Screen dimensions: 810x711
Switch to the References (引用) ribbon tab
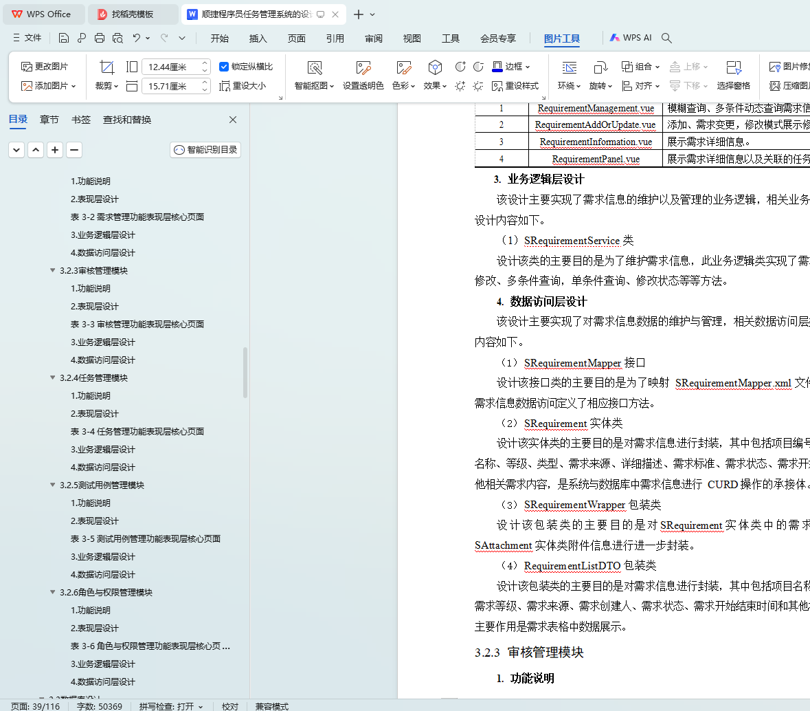335,39
